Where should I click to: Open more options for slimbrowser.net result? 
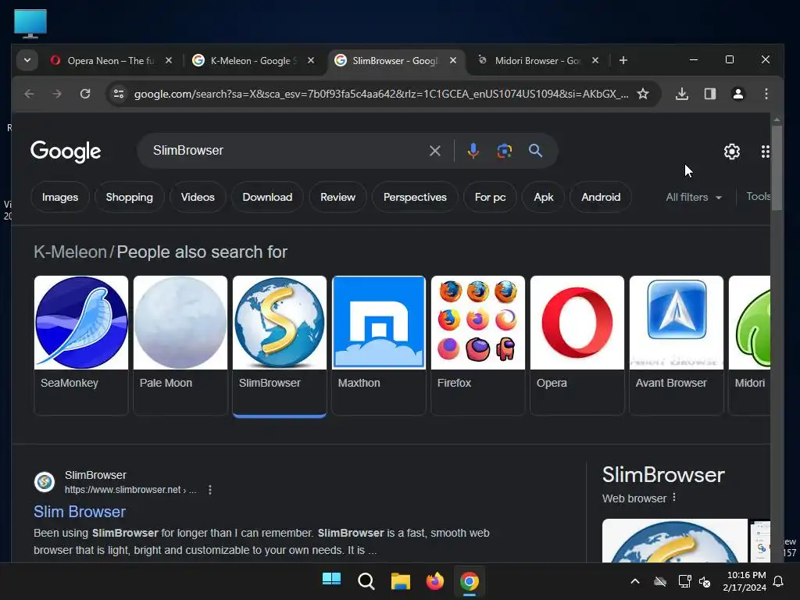(210, 490)
